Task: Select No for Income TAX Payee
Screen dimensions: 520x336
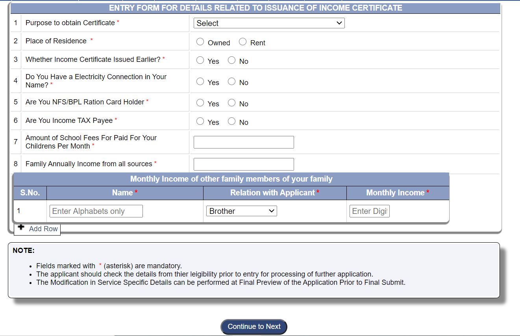Action: 231,121
